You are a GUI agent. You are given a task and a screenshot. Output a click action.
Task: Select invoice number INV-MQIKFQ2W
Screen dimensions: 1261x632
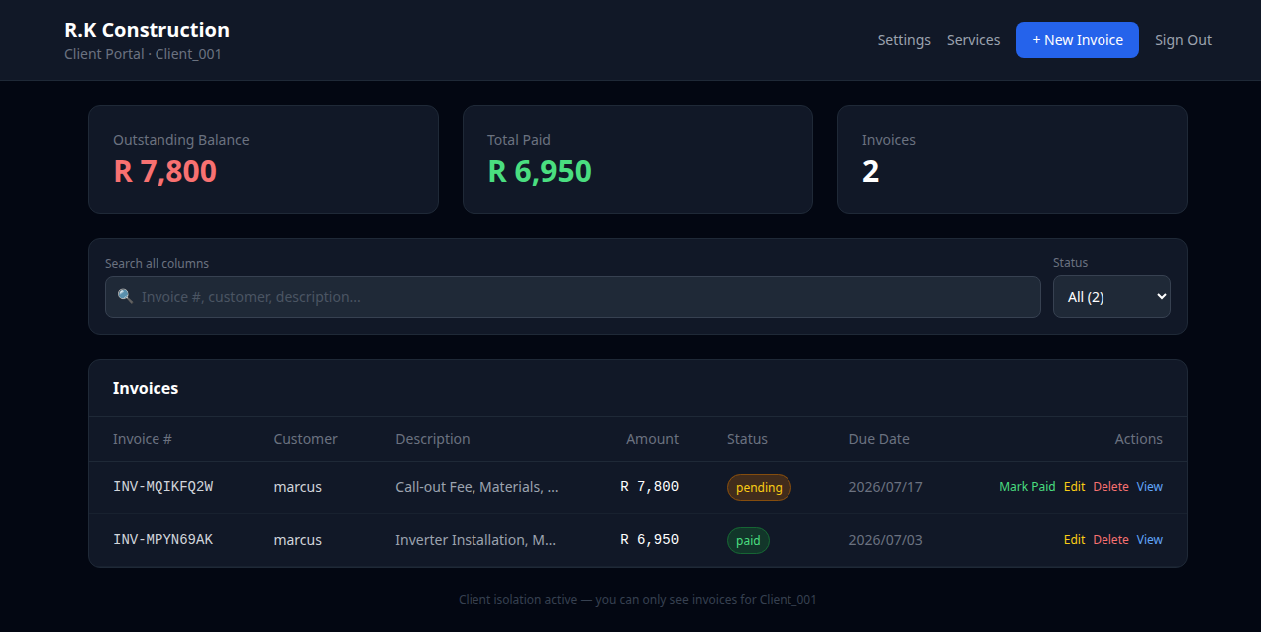coord(162,487)
